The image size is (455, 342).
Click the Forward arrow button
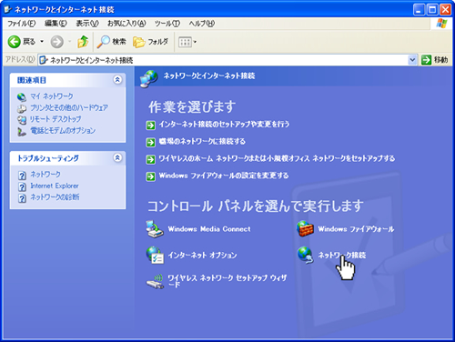[56, 42]
